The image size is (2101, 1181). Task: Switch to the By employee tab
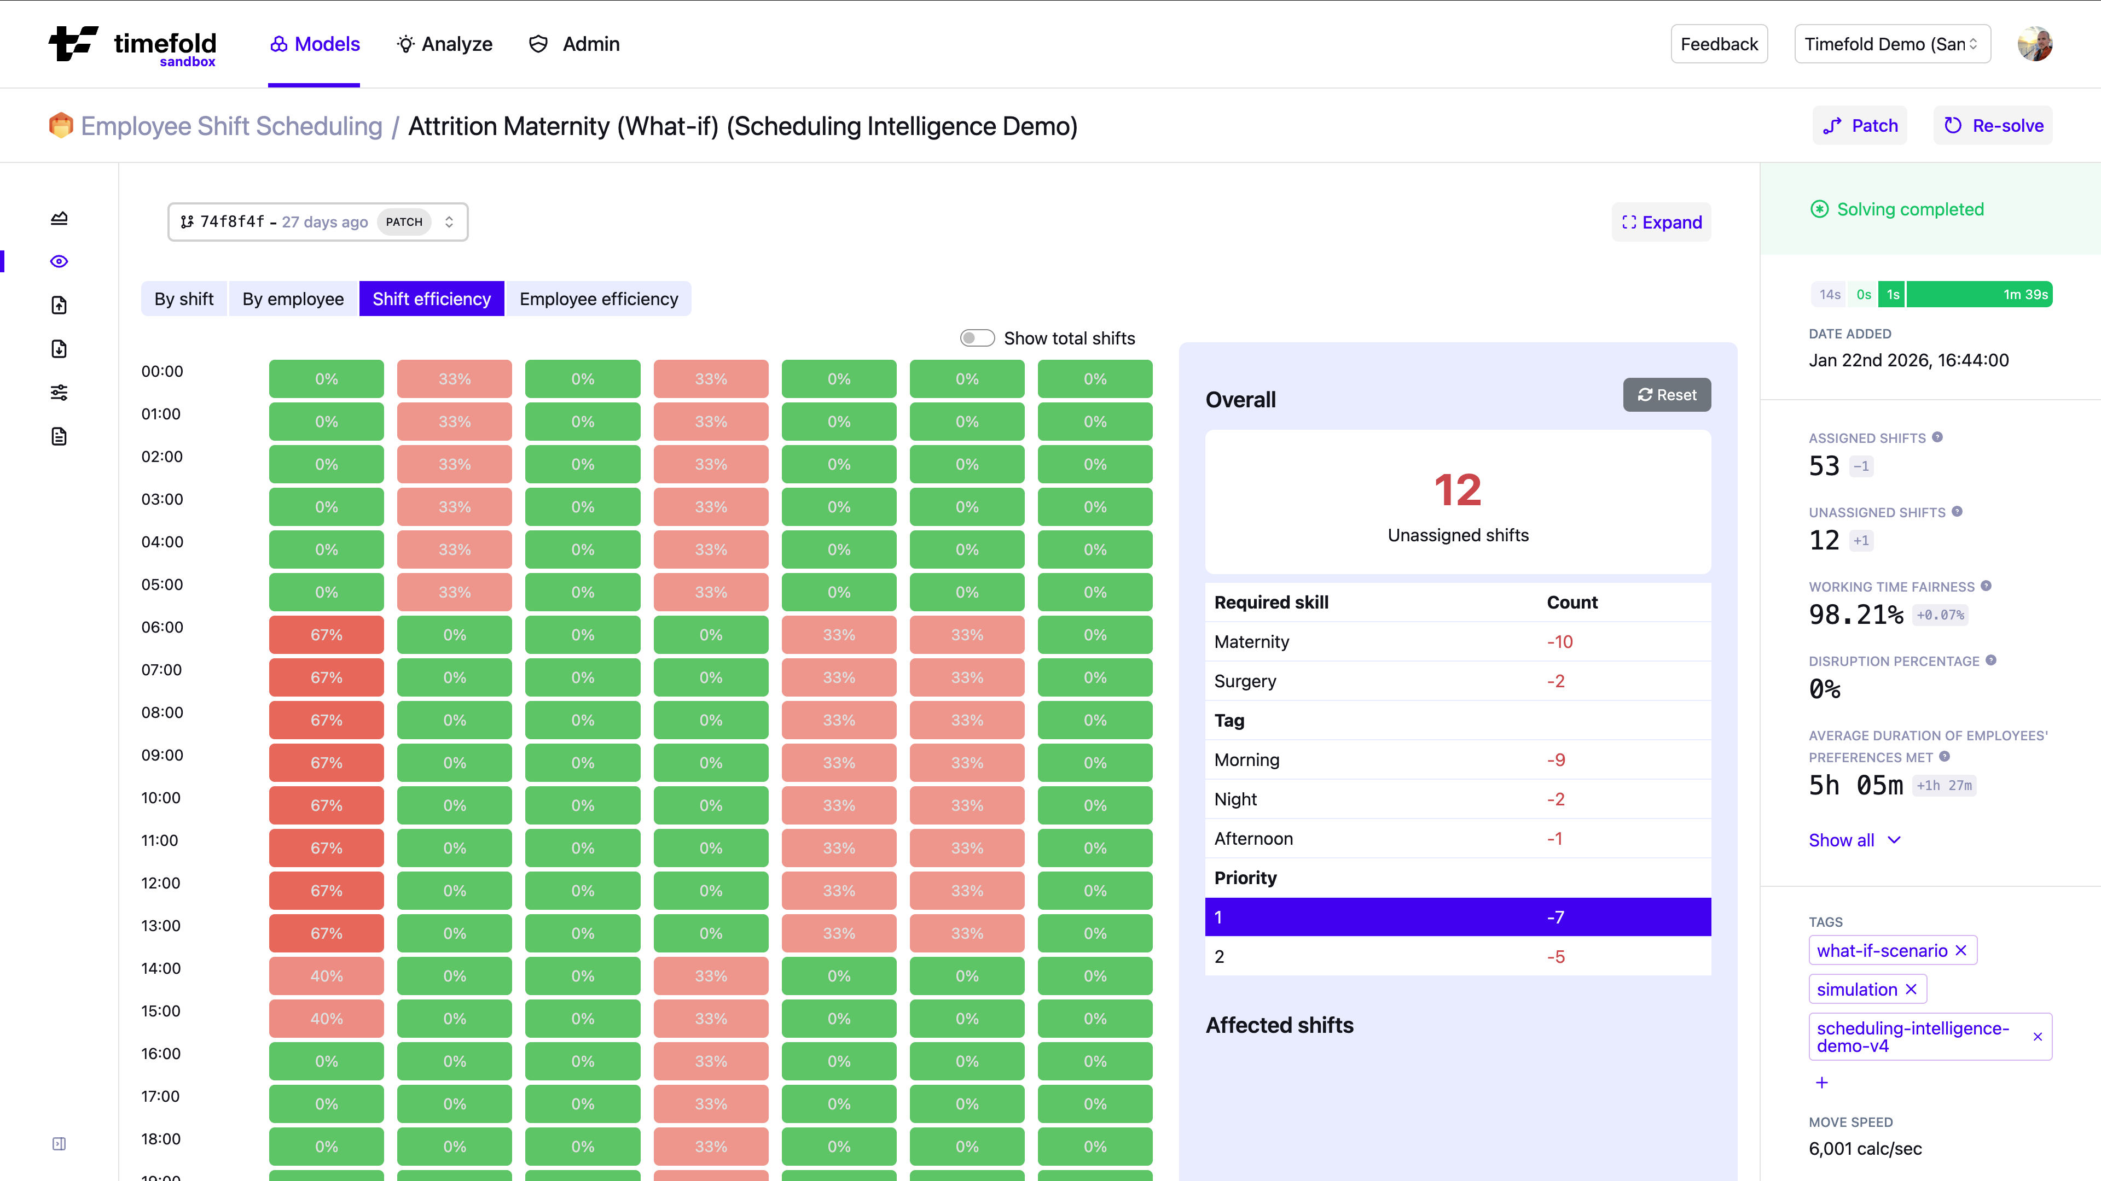click(292, 299)
